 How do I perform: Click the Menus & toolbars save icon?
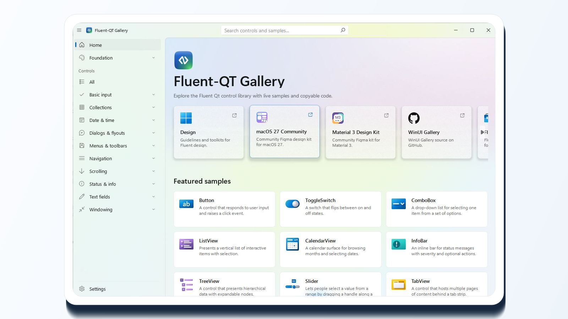click(82, 146)
